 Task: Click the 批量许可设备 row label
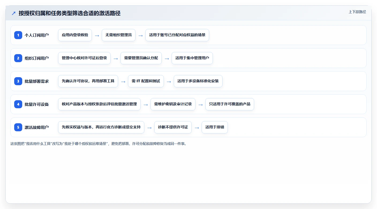pos(37,104)
